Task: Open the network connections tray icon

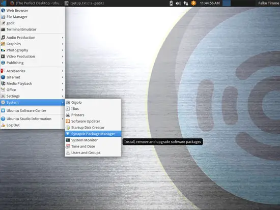Action: coord(186,3)
